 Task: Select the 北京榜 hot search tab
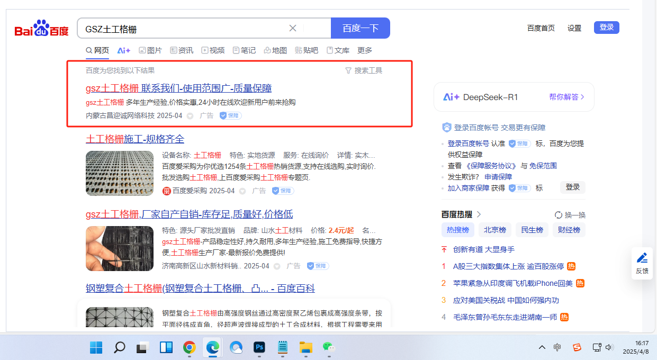(495, 230)
